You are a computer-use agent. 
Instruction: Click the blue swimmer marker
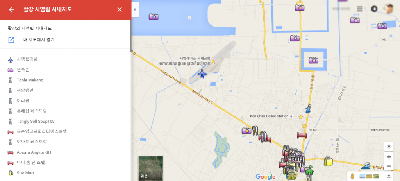(x=366, y=165)
